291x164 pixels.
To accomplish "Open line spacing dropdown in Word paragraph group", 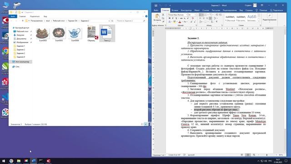I will [216, 18].
